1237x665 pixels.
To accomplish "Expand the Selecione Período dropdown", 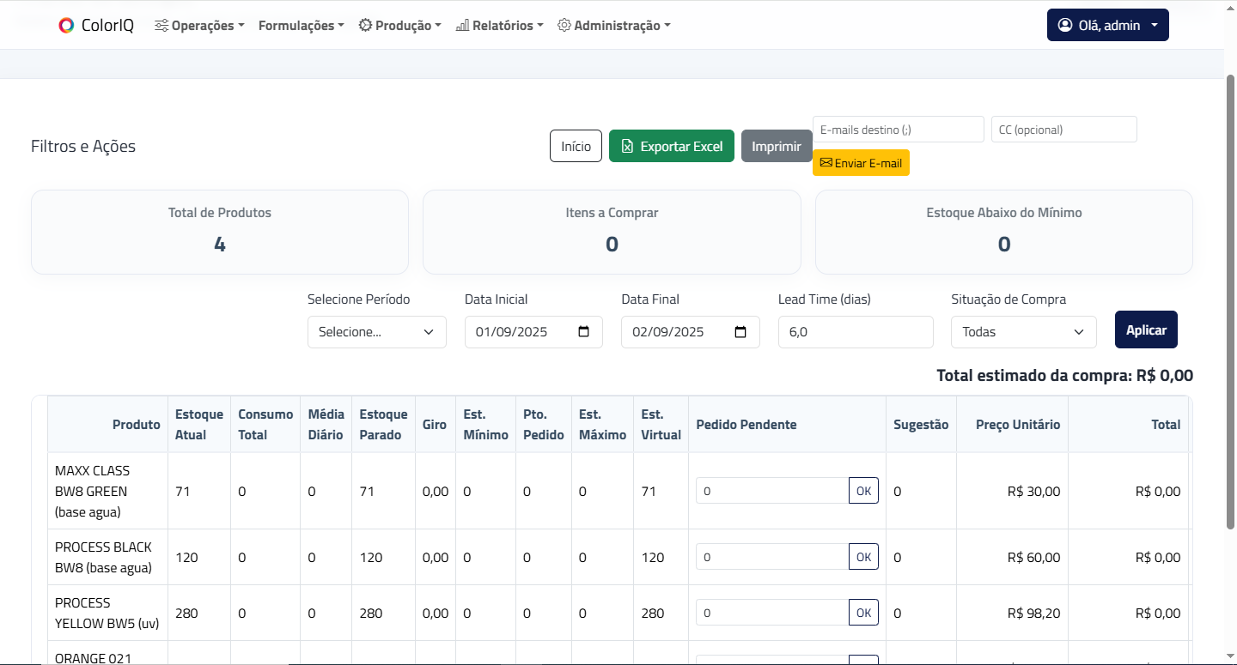I will 377,332.
